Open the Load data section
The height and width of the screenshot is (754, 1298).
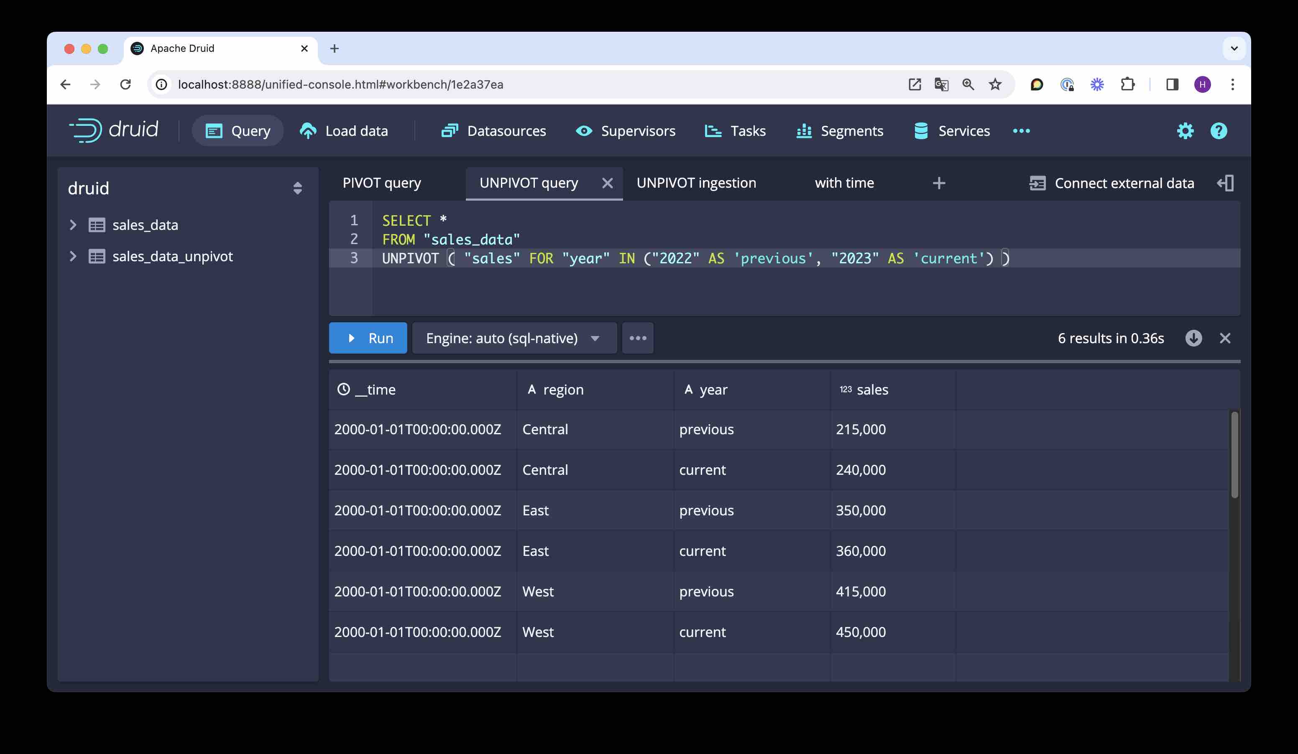pos(344,131)
